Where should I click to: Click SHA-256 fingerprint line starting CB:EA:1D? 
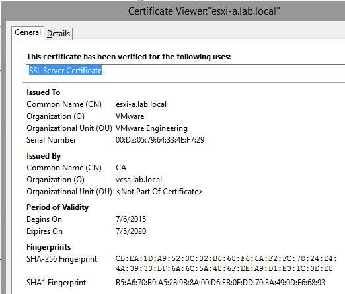pyautogui.click(x=227, y=258)
